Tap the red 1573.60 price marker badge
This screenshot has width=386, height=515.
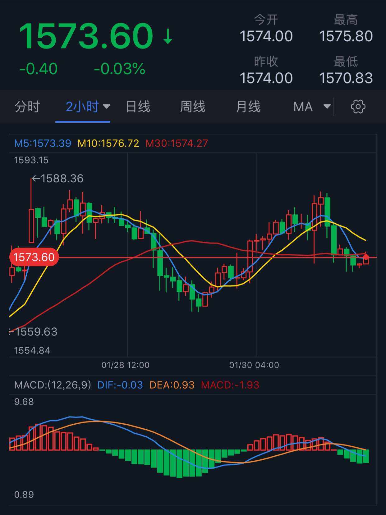pos(34,257)
